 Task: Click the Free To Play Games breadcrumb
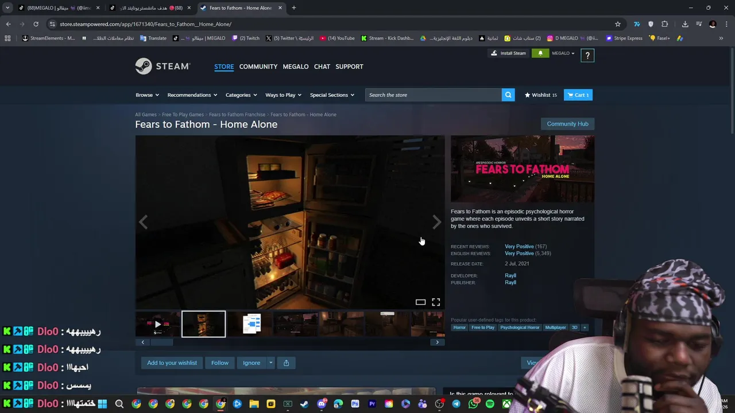click(x=183, y=115)
